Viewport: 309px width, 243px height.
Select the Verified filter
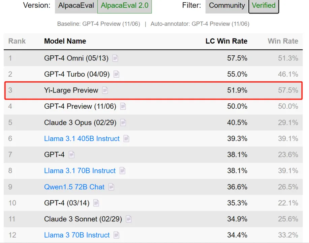(x=264, y=6)
